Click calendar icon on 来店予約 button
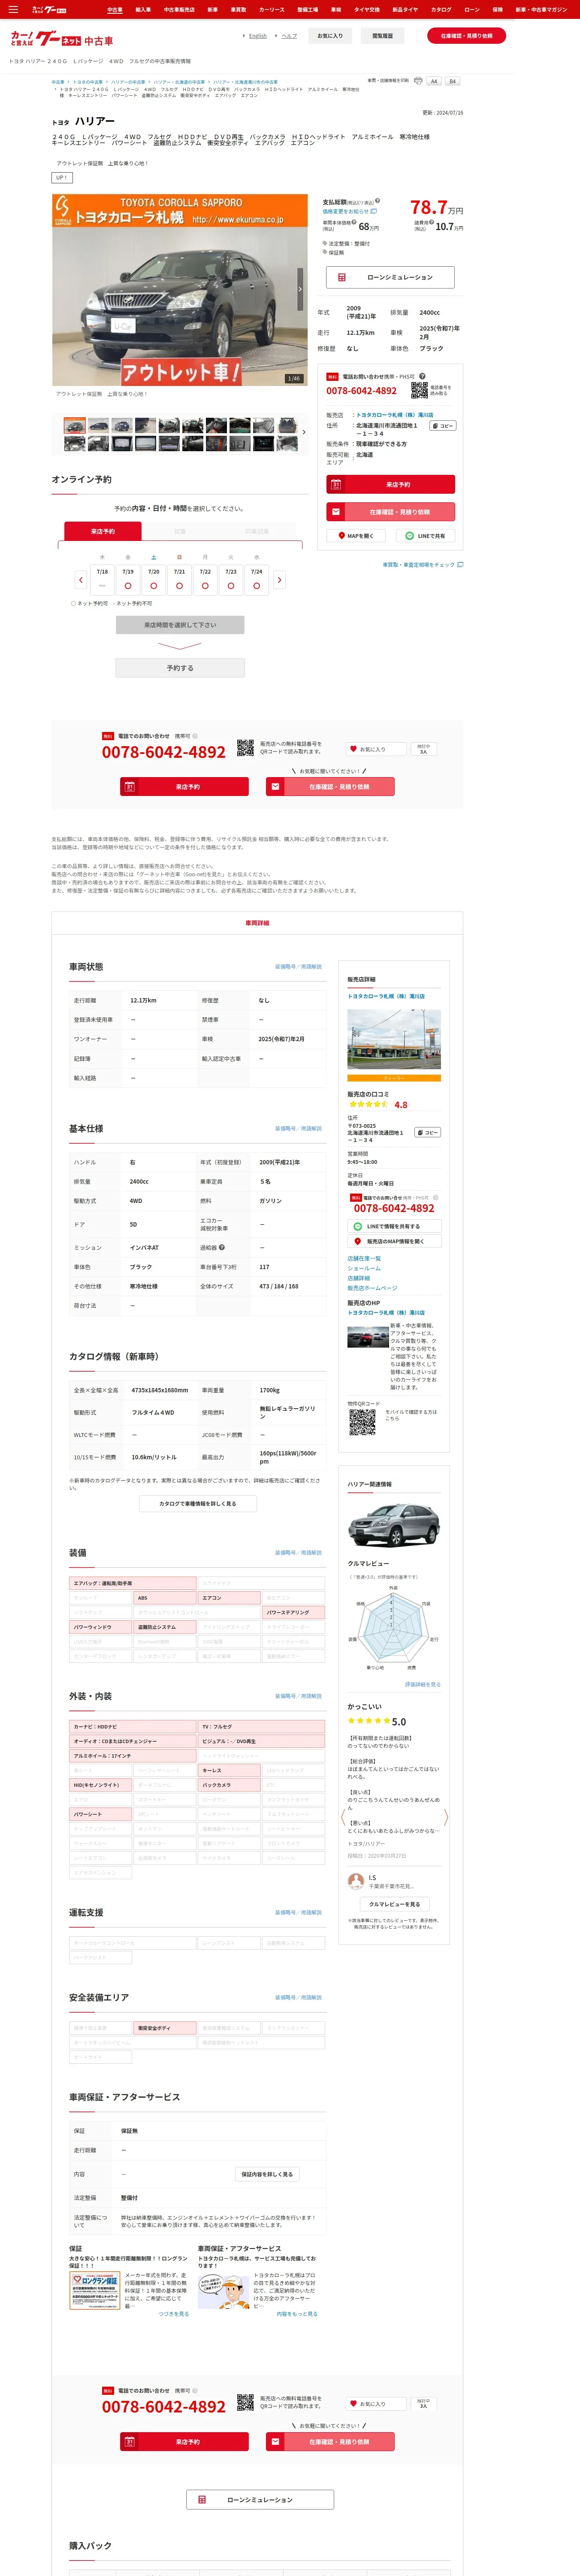Viewport: 580px width, 2576px height. [336, 484]
